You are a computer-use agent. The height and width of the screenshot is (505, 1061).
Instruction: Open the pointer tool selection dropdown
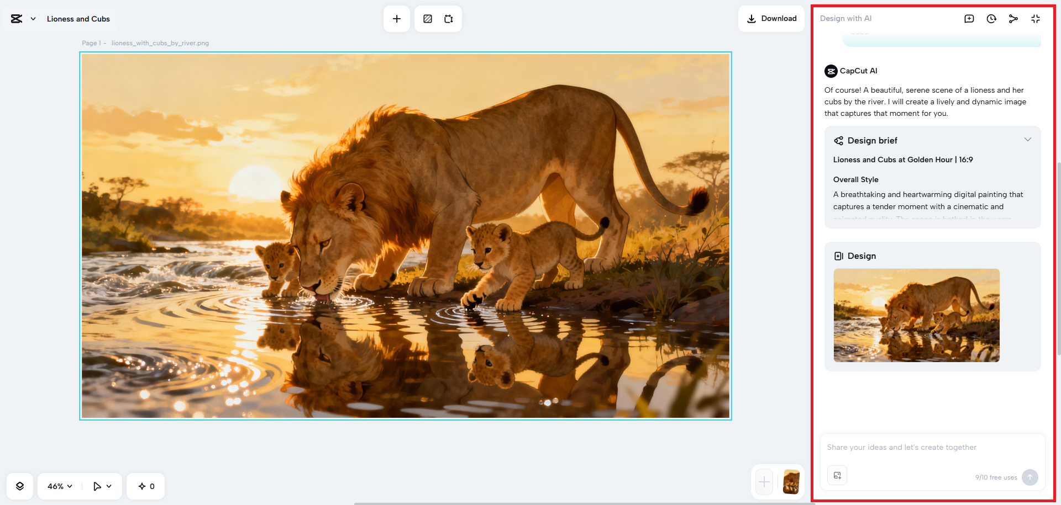pyautogui.click(x=102, y=486)
